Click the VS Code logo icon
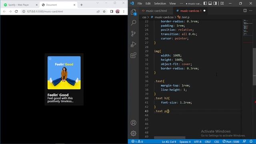Viewport: 256px width, 144px height. pyautogui.click(x=132, y=3)
